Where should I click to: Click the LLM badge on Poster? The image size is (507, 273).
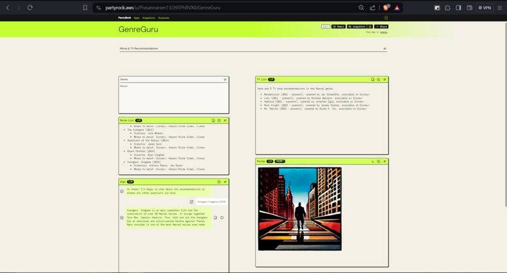coord(270,161)
